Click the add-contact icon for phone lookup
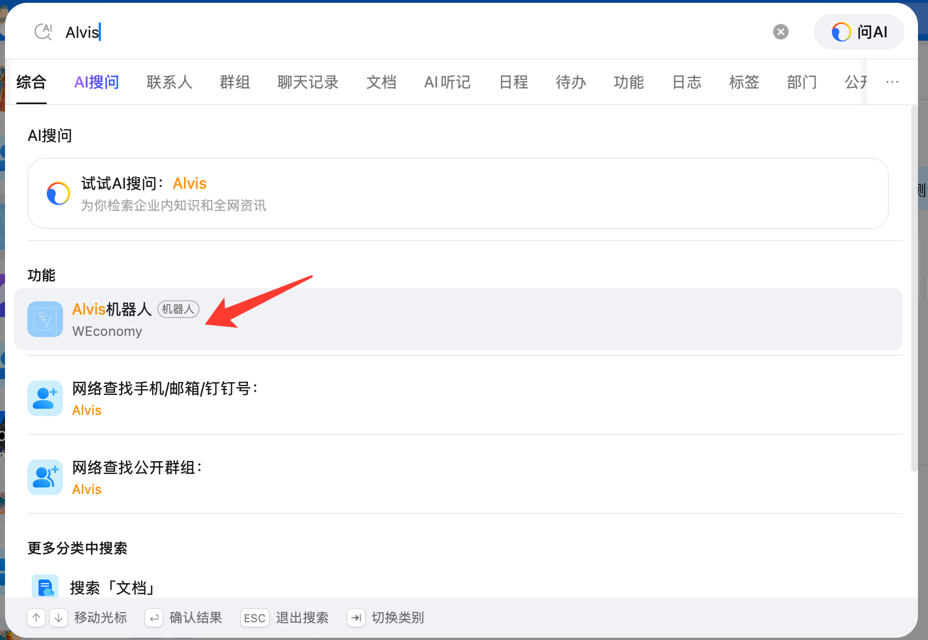Viewport: 928px width, 640px height. [x=45, y=398]
